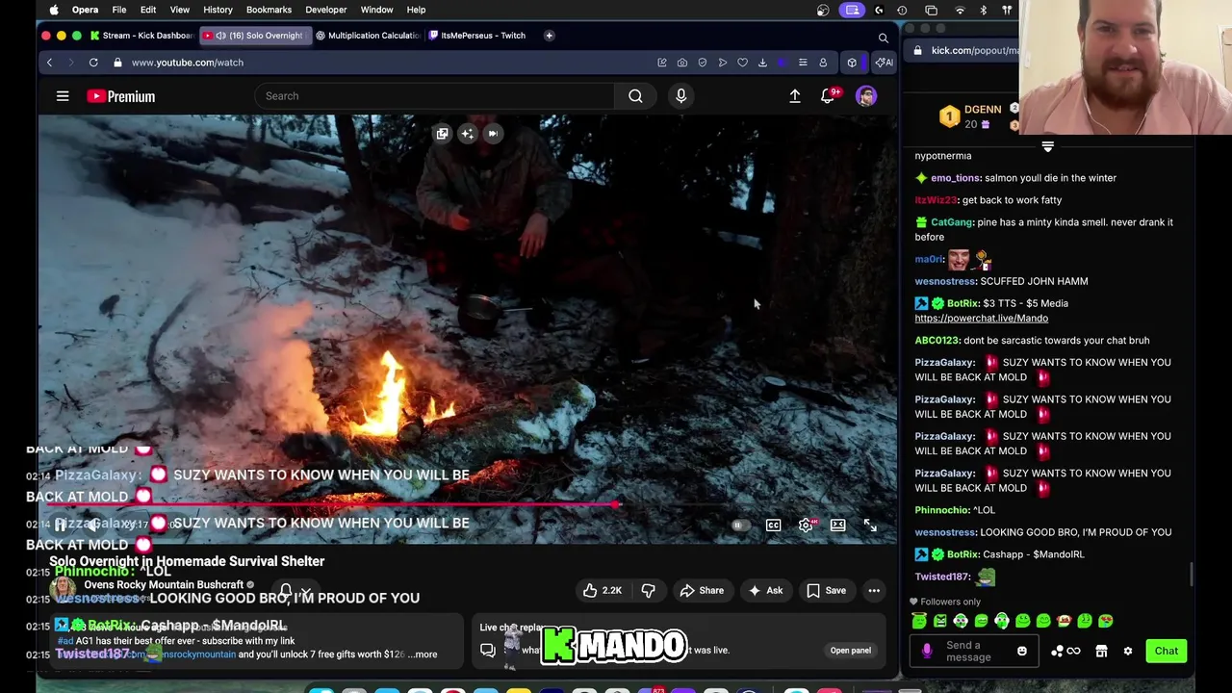This screenshot has height=693, width=1232.
Task: Click the Share button
Action: coord(702,591)
